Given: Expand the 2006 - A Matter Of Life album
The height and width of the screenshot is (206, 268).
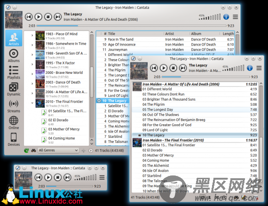Looking at the screenshot, I should coord(32,93).
